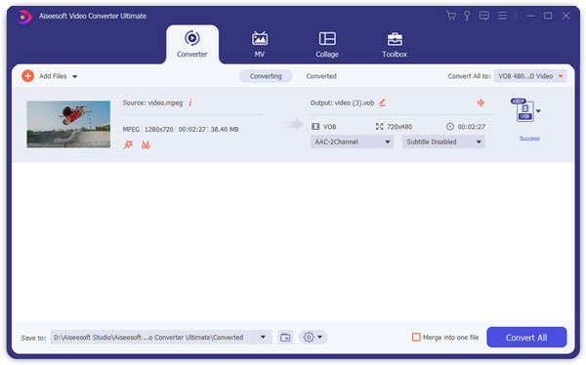Switch to the MV tab
586x365 pixels.
[x=260, y=45]
